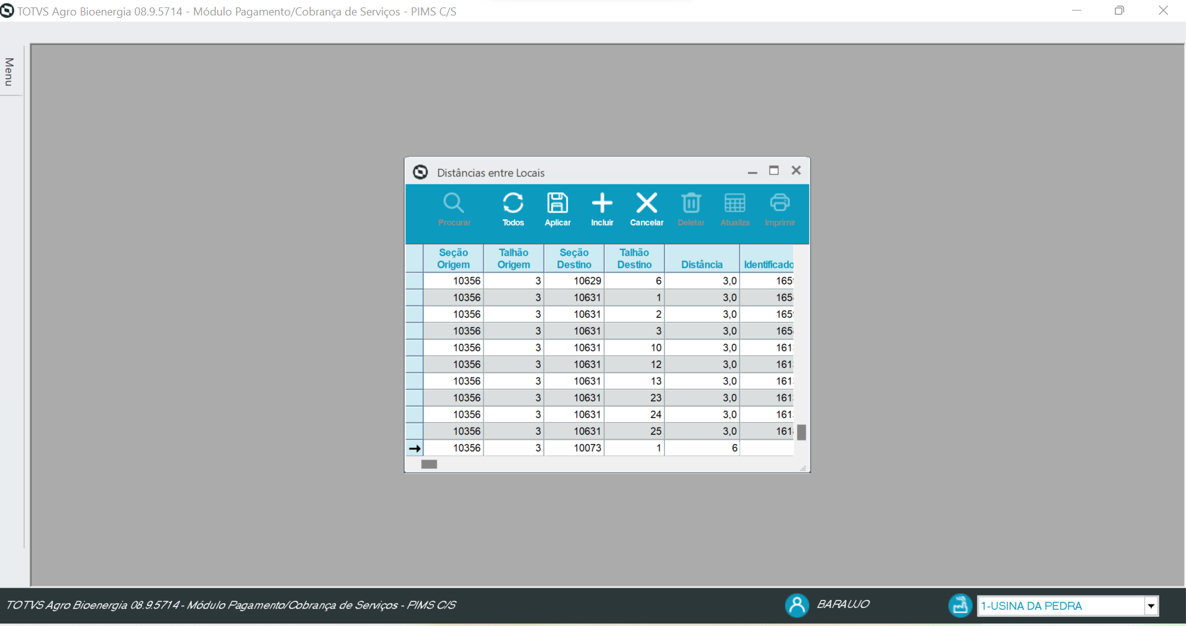Click the BARAUJO user profile icon
Viewport: 1186px width, 626px height.
pyautogui.click(x=797, y=605)
